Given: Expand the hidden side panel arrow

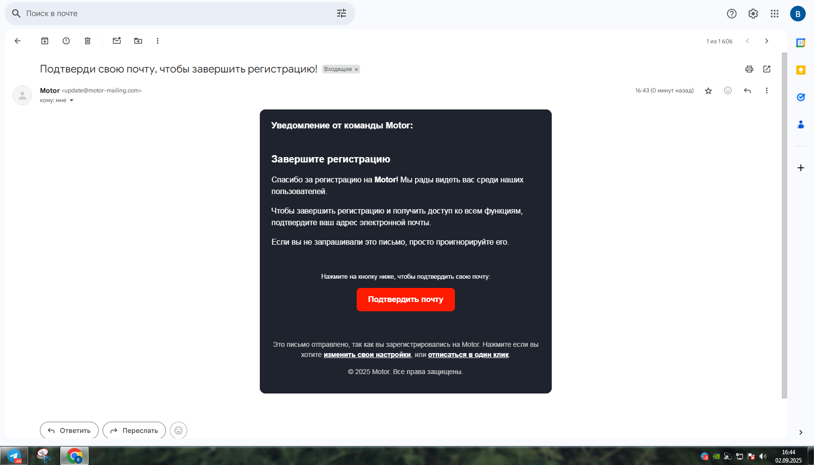Looking at the screenshot, I should [x=801, y=432].
